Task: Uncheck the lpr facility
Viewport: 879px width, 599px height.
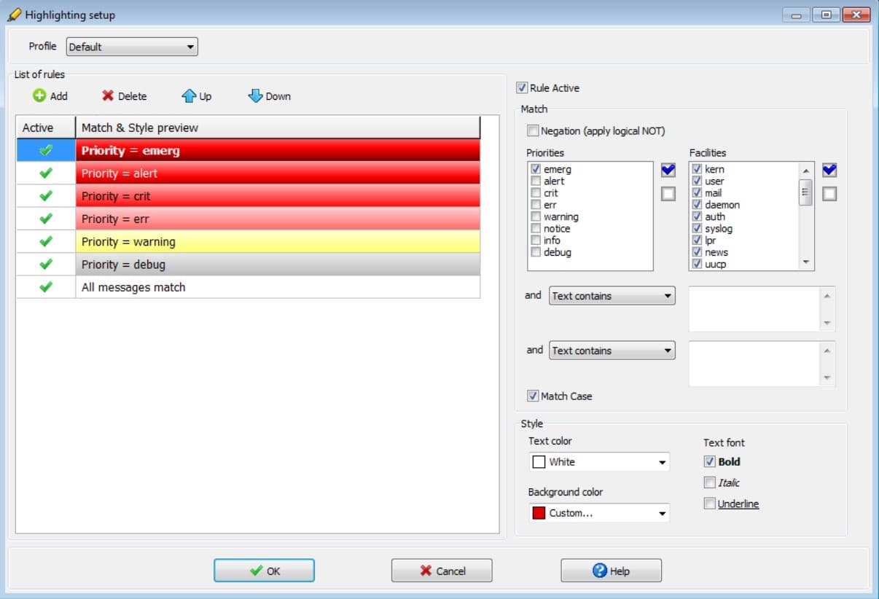Action: click(x=697, y=240)
